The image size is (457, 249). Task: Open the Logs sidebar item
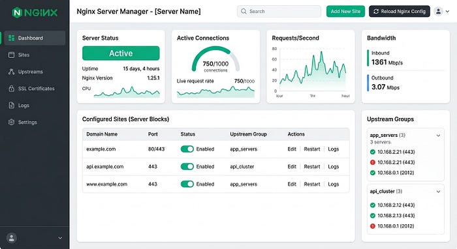35,106
